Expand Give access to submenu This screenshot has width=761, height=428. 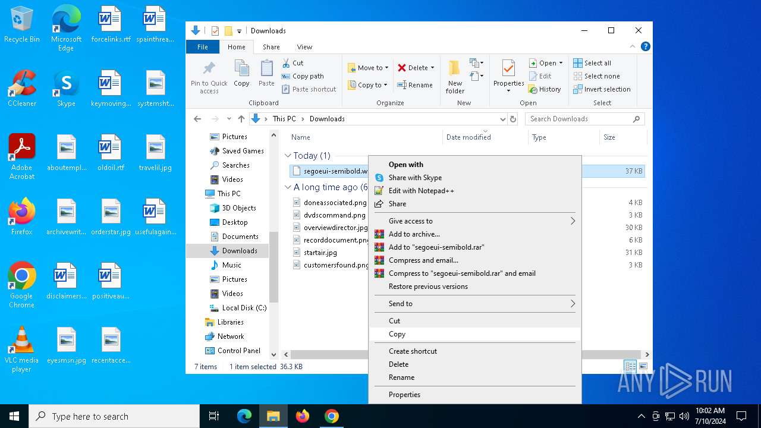pyautogui.click(x=573, y=221)
